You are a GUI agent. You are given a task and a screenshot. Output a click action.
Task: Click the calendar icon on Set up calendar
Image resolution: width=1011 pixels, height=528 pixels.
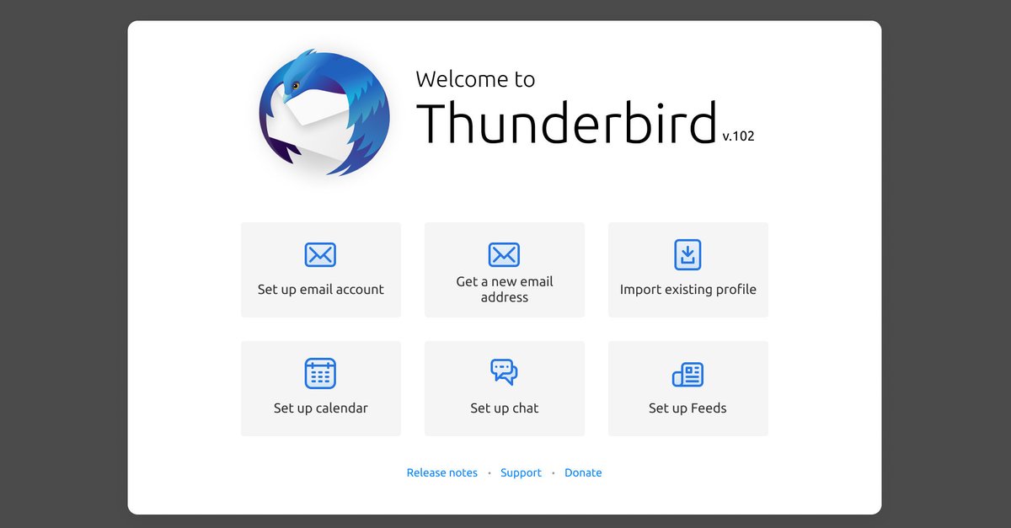click(x=320, y=373)
